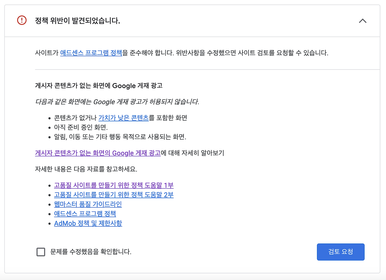Check the '문제를 수정했음을 확인합니다' checkbox
Screen dimensions: 386x280
pos(41,252)
